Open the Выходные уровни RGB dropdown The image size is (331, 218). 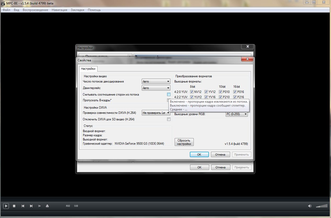coord(237,114)
